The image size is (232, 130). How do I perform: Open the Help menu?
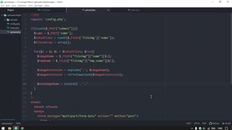click(47, 6)
